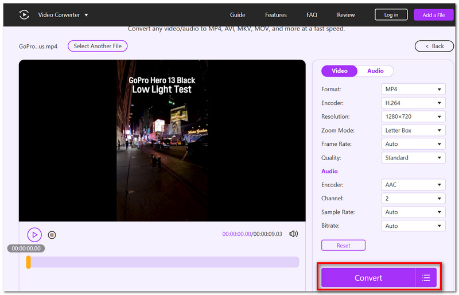
Task: Play the video preview
Action: 34,235
